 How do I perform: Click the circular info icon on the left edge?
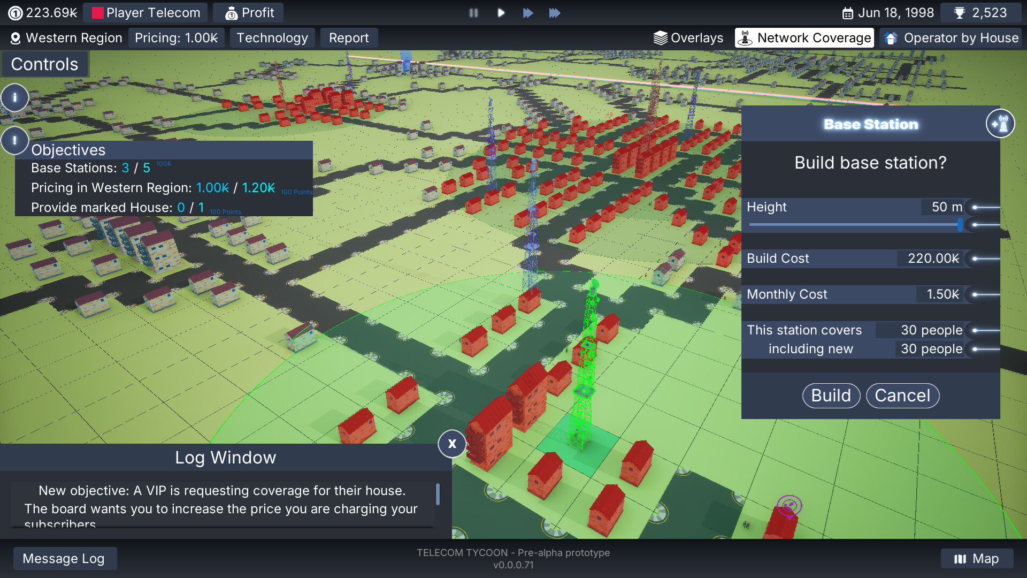coord(15,98)
